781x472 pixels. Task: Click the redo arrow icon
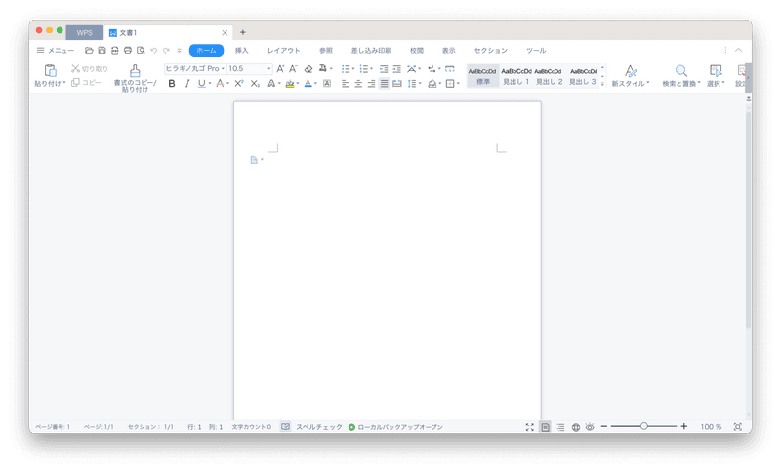tap(166, 51)
